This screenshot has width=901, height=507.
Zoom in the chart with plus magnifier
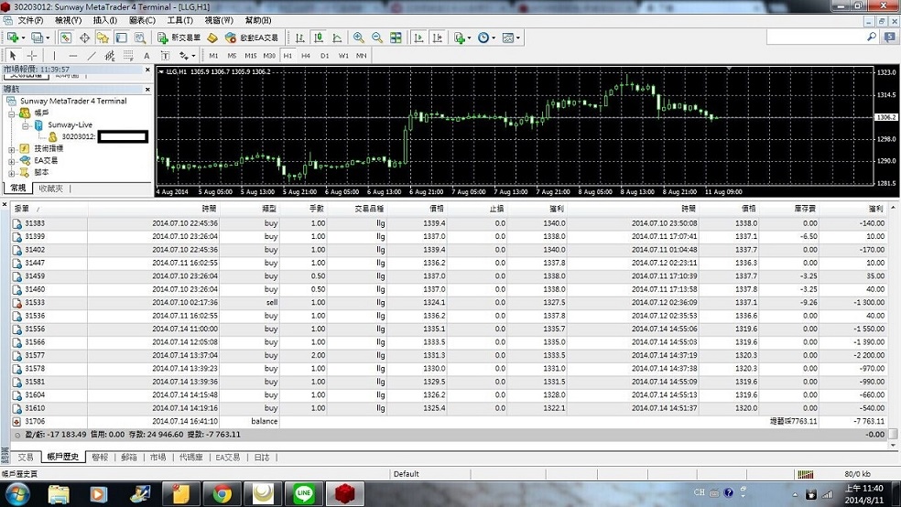(x=359, y=38)
